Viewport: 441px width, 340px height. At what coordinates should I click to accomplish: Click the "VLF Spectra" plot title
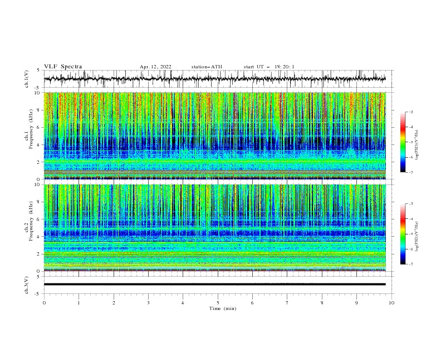click(63, 67)
